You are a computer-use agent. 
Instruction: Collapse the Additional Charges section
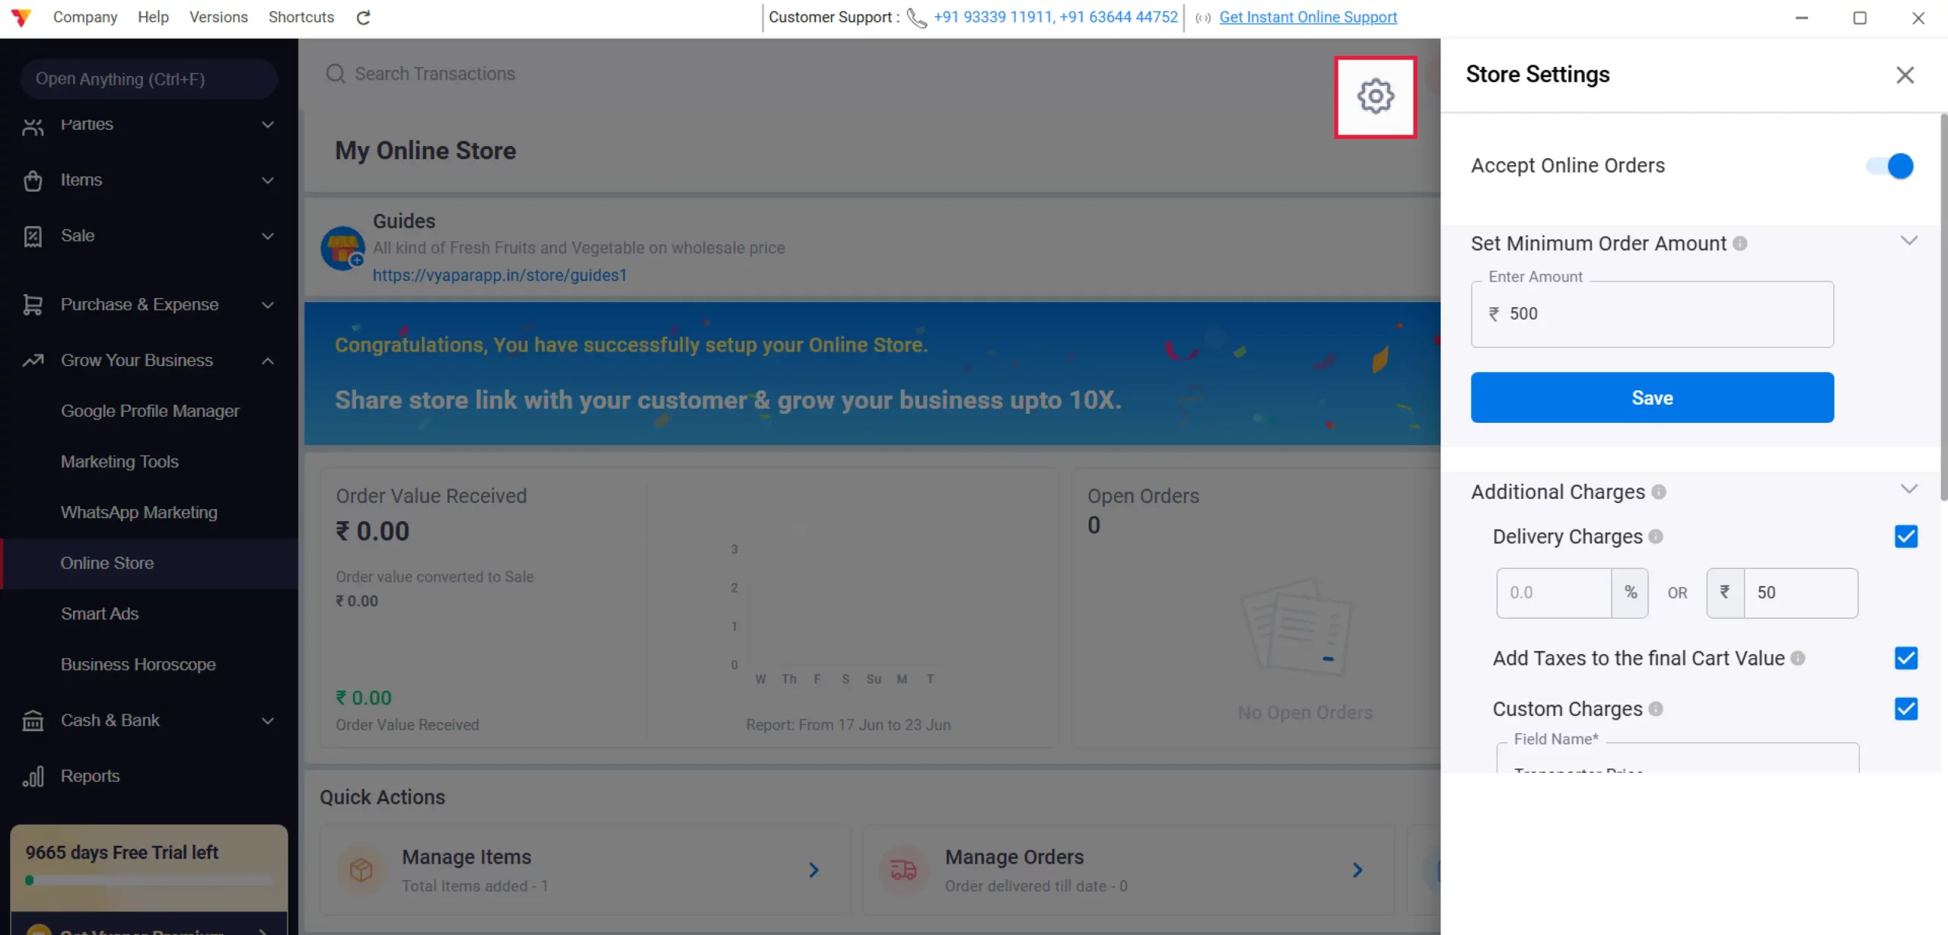click(1908, 489)
